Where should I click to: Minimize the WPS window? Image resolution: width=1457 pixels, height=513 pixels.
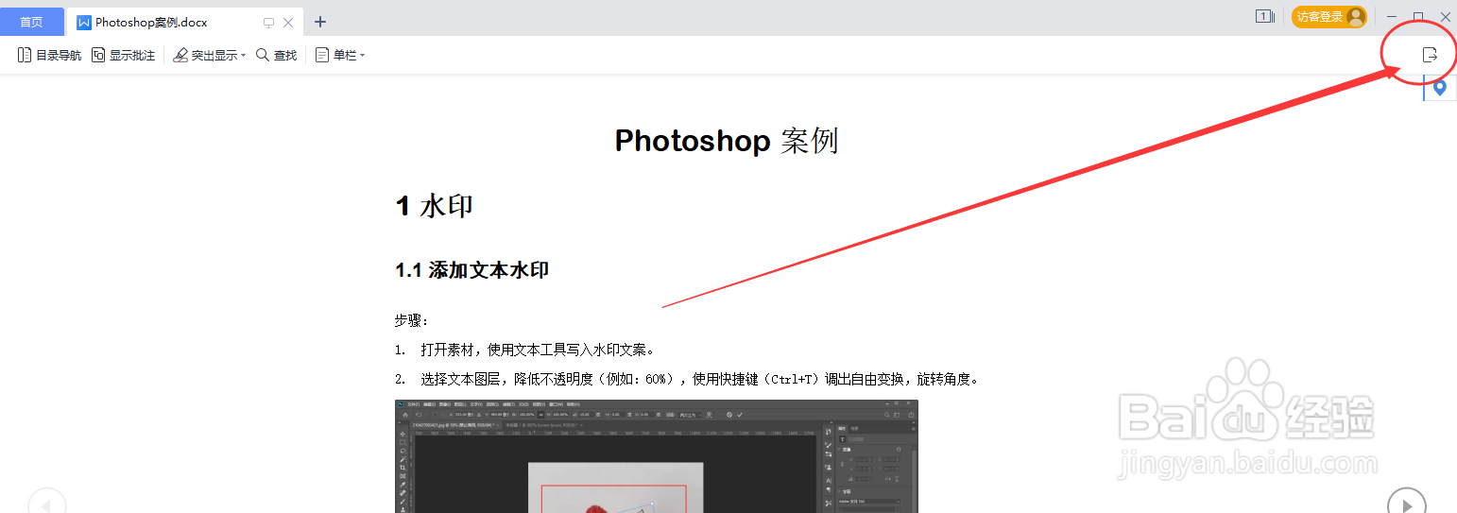pos(1393,17)
